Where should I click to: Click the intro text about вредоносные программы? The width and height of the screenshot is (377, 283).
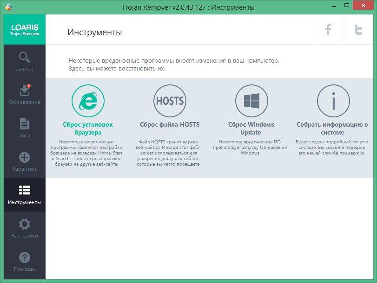[x=174, y=60]
